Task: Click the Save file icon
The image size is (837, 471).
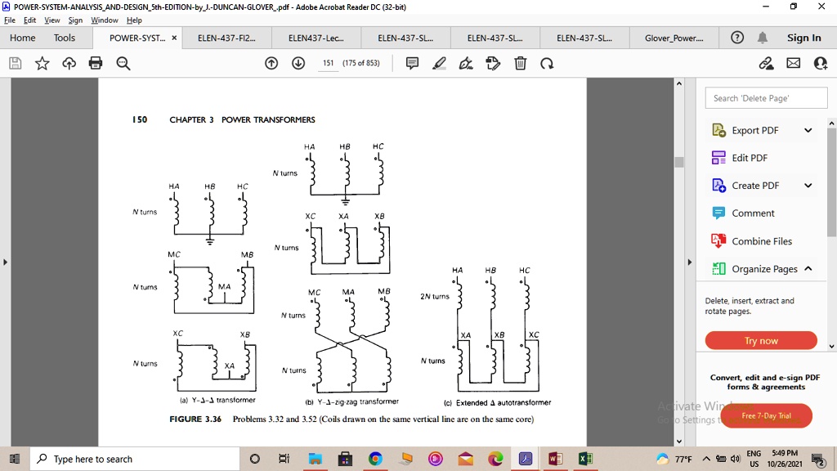Action: coord(16,64)
